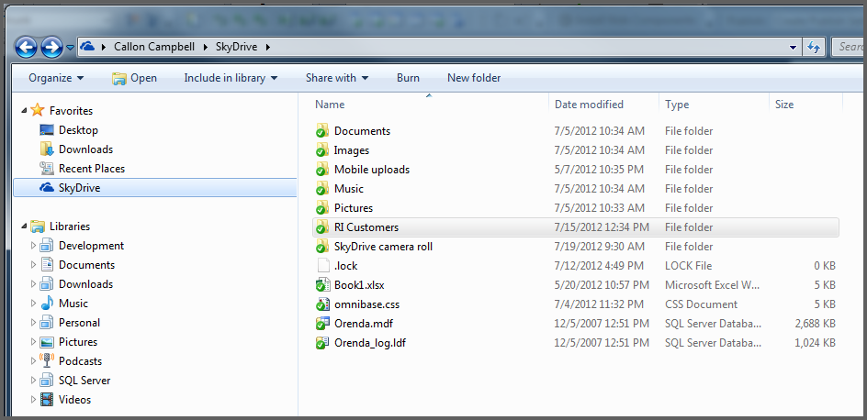Click the omnibase.css file icon
Screen dimensions: 867x420
coord(321,304)
